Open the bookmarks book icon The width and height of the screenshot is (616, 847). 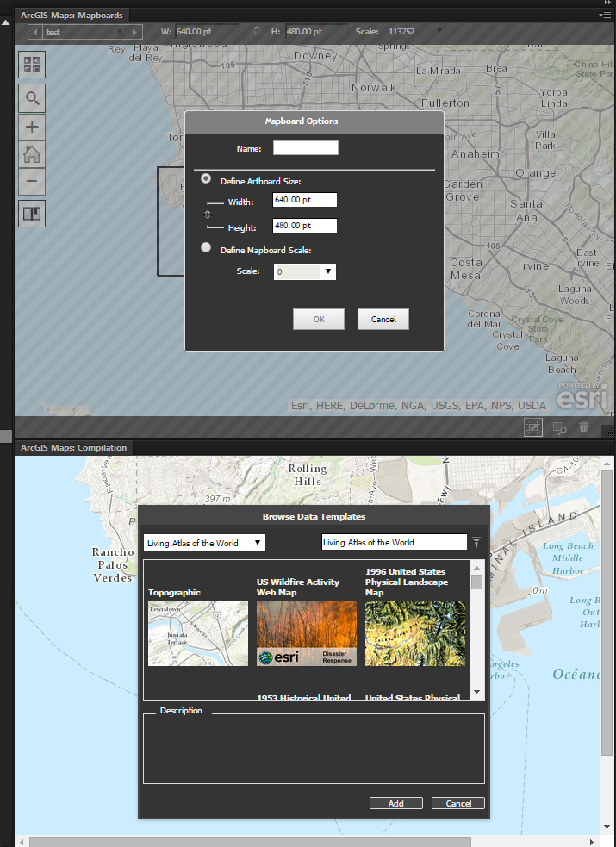pos(32,214)
